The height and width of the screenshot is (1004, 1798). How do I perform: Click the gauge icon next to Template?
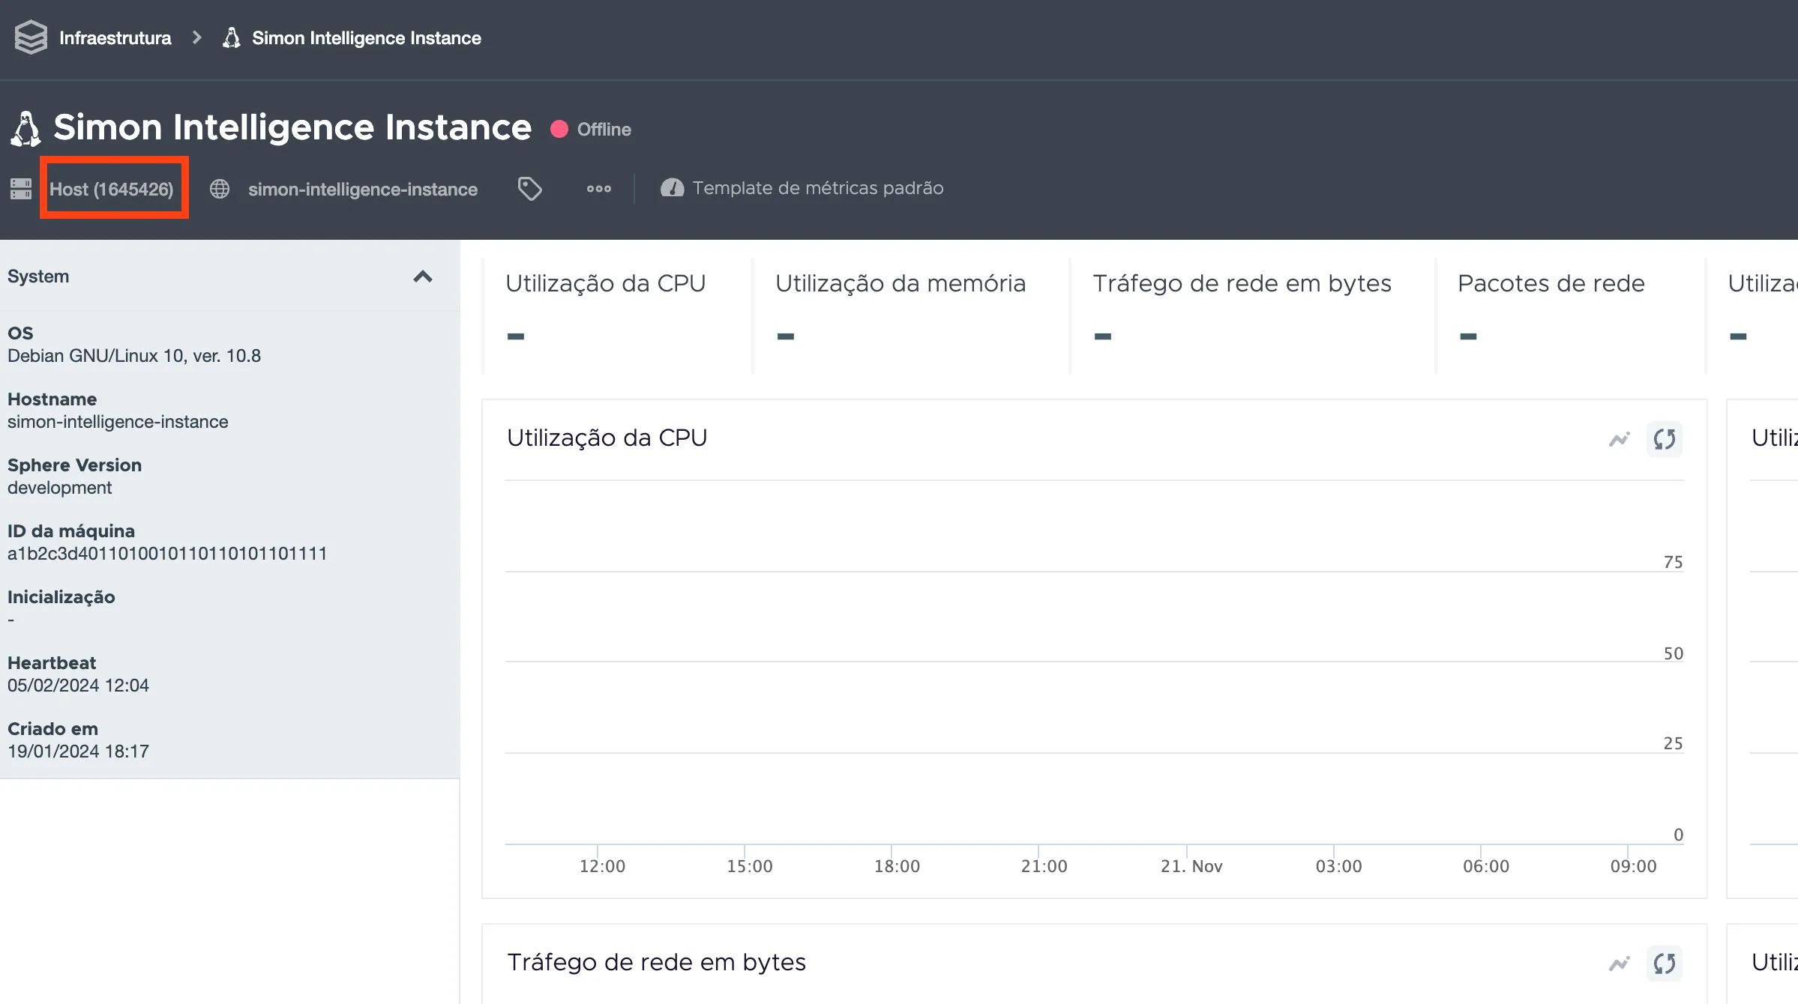coord(672,188)
